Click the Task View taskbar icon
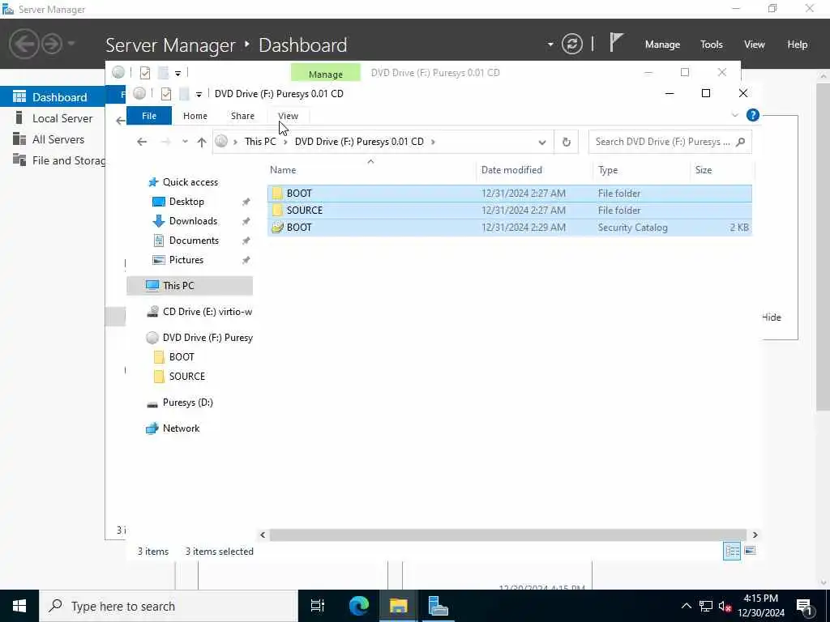 (x=318, y=606)
